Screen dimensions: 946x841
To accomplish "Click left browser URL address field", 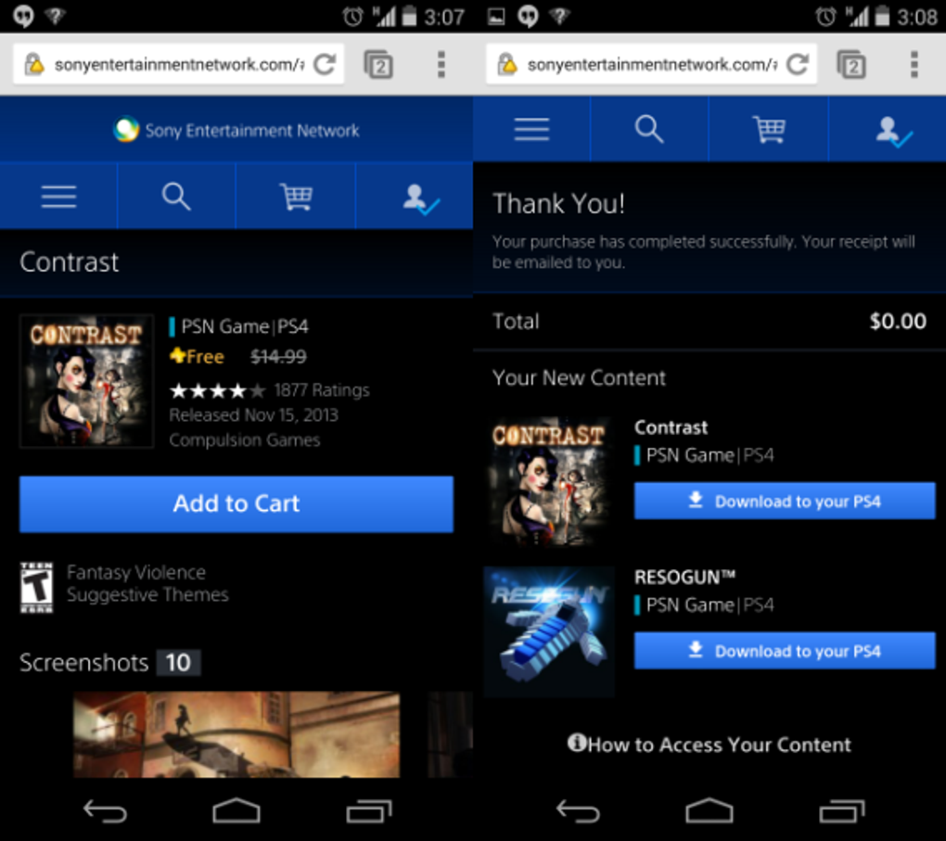I will 179,64.
